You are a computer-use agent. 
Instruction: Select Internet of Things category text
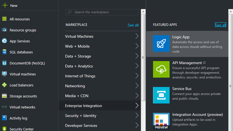point(80,76)
